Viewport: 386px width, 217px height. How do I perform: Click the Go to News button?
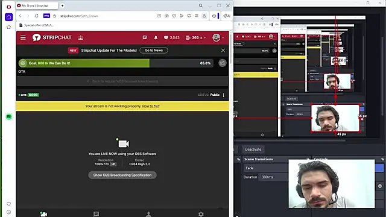click(x=154, y=50)
